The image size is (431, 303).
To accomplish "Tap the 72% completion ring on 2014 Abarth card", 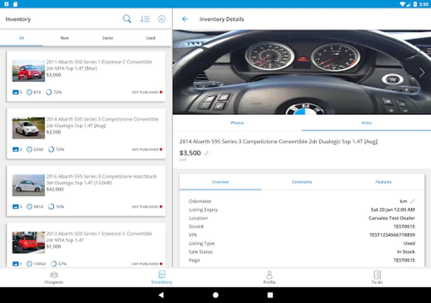I will pyautogui.click(x=51, y=149).
